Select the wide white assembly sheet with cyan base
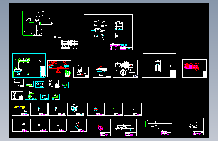 pyautogui.click(x=124, y=127)
